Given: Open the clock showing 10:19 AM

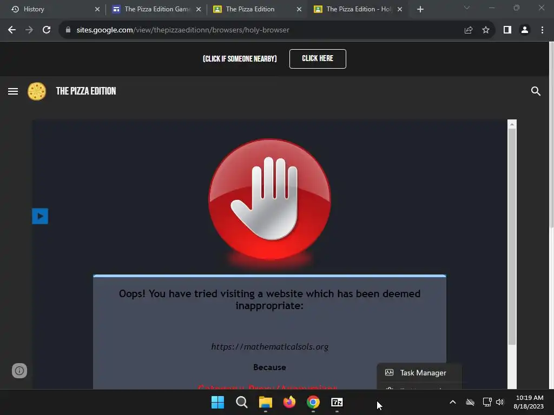Looking at the screenshot, I should [529, 402].
